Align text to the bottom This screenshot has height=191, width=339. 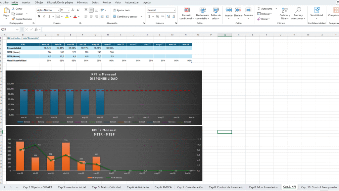click(96, 10)
